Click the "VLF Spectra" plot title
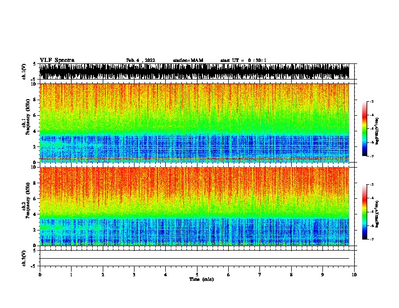The image size is (399, 308). click(x=57, y=60)
